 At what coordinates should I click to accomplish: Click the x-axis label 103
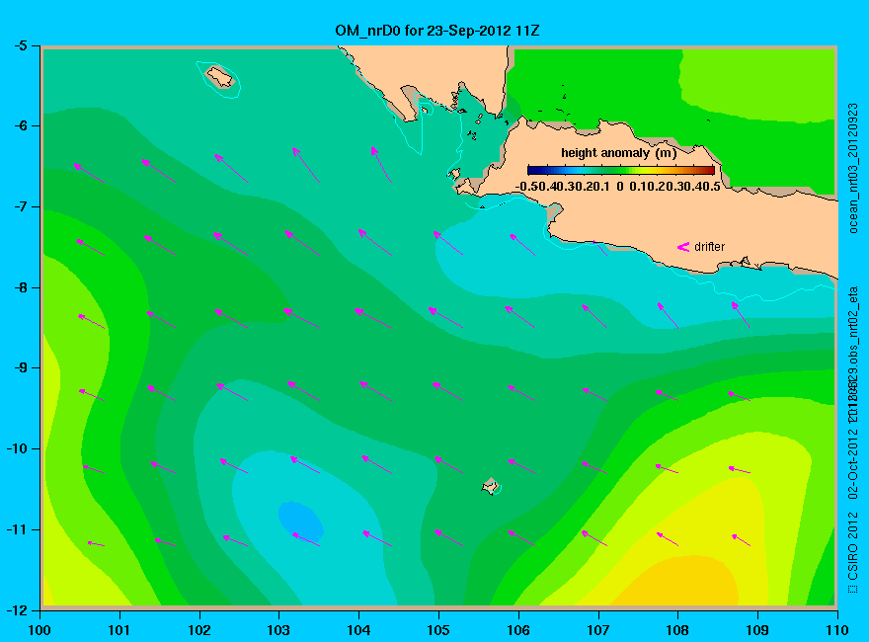pyautogui.click(x=278, y=630)
